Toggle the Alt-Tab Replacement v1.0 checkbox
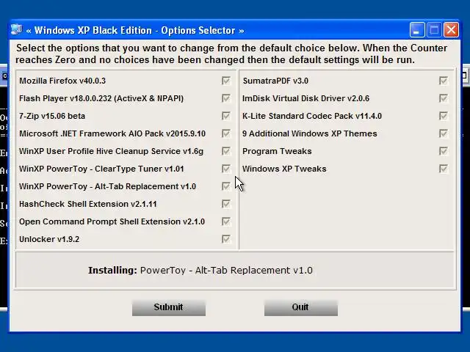The width and height of the screenshot is (470, 352). click(226, 186)
